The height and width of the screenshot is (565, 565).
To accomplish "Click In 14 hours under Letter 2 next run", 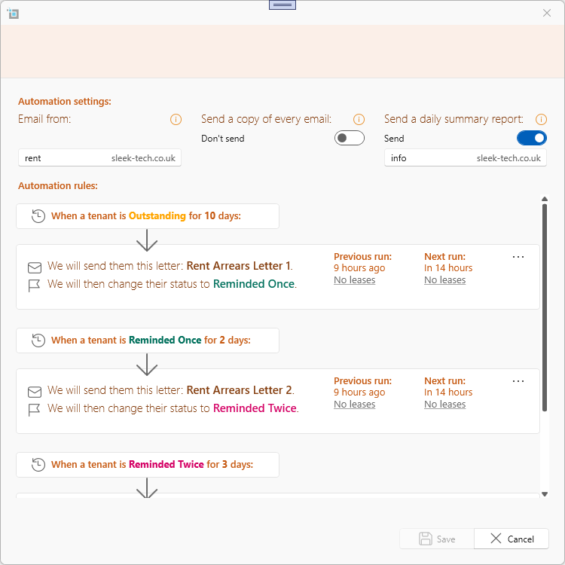I will pyautogui.click(x=448, y=392).
